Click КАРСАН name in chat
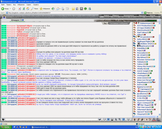 tap(36, 68)
